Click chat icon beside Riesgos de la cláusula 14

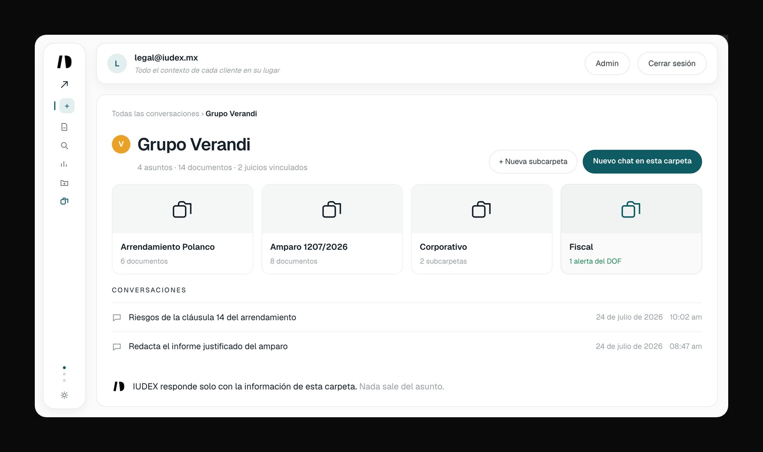pyautogui.click(x=116, y=318)
